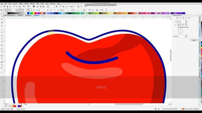Select the Parallel Dimension tool
202x113 pixels.
pos(2,49)
